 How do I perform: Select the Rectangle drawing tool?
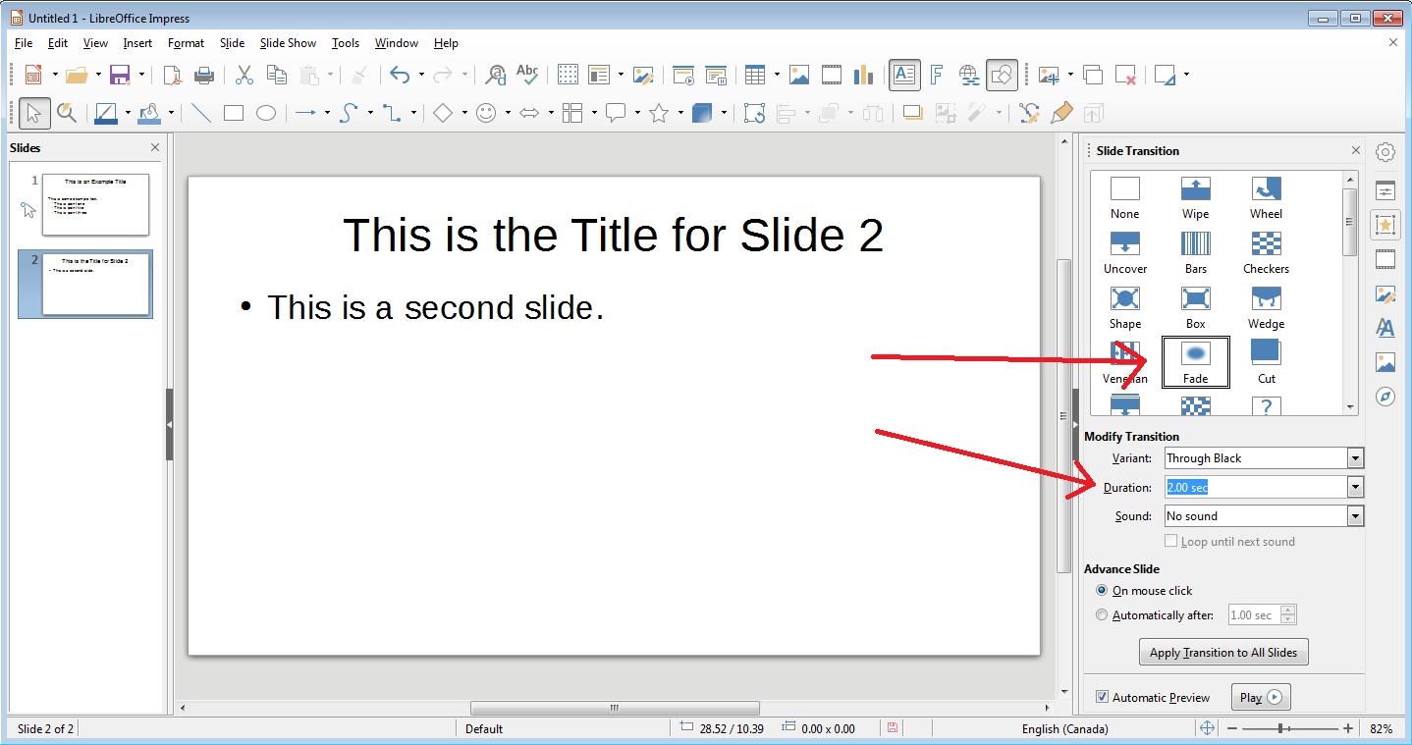pos(234,113)
